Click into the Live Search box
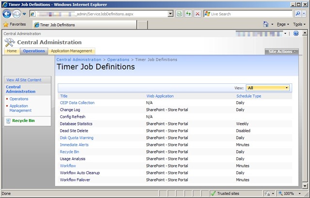Image resolution: width=310 pixels, height=198 pixels. point(248,14)
